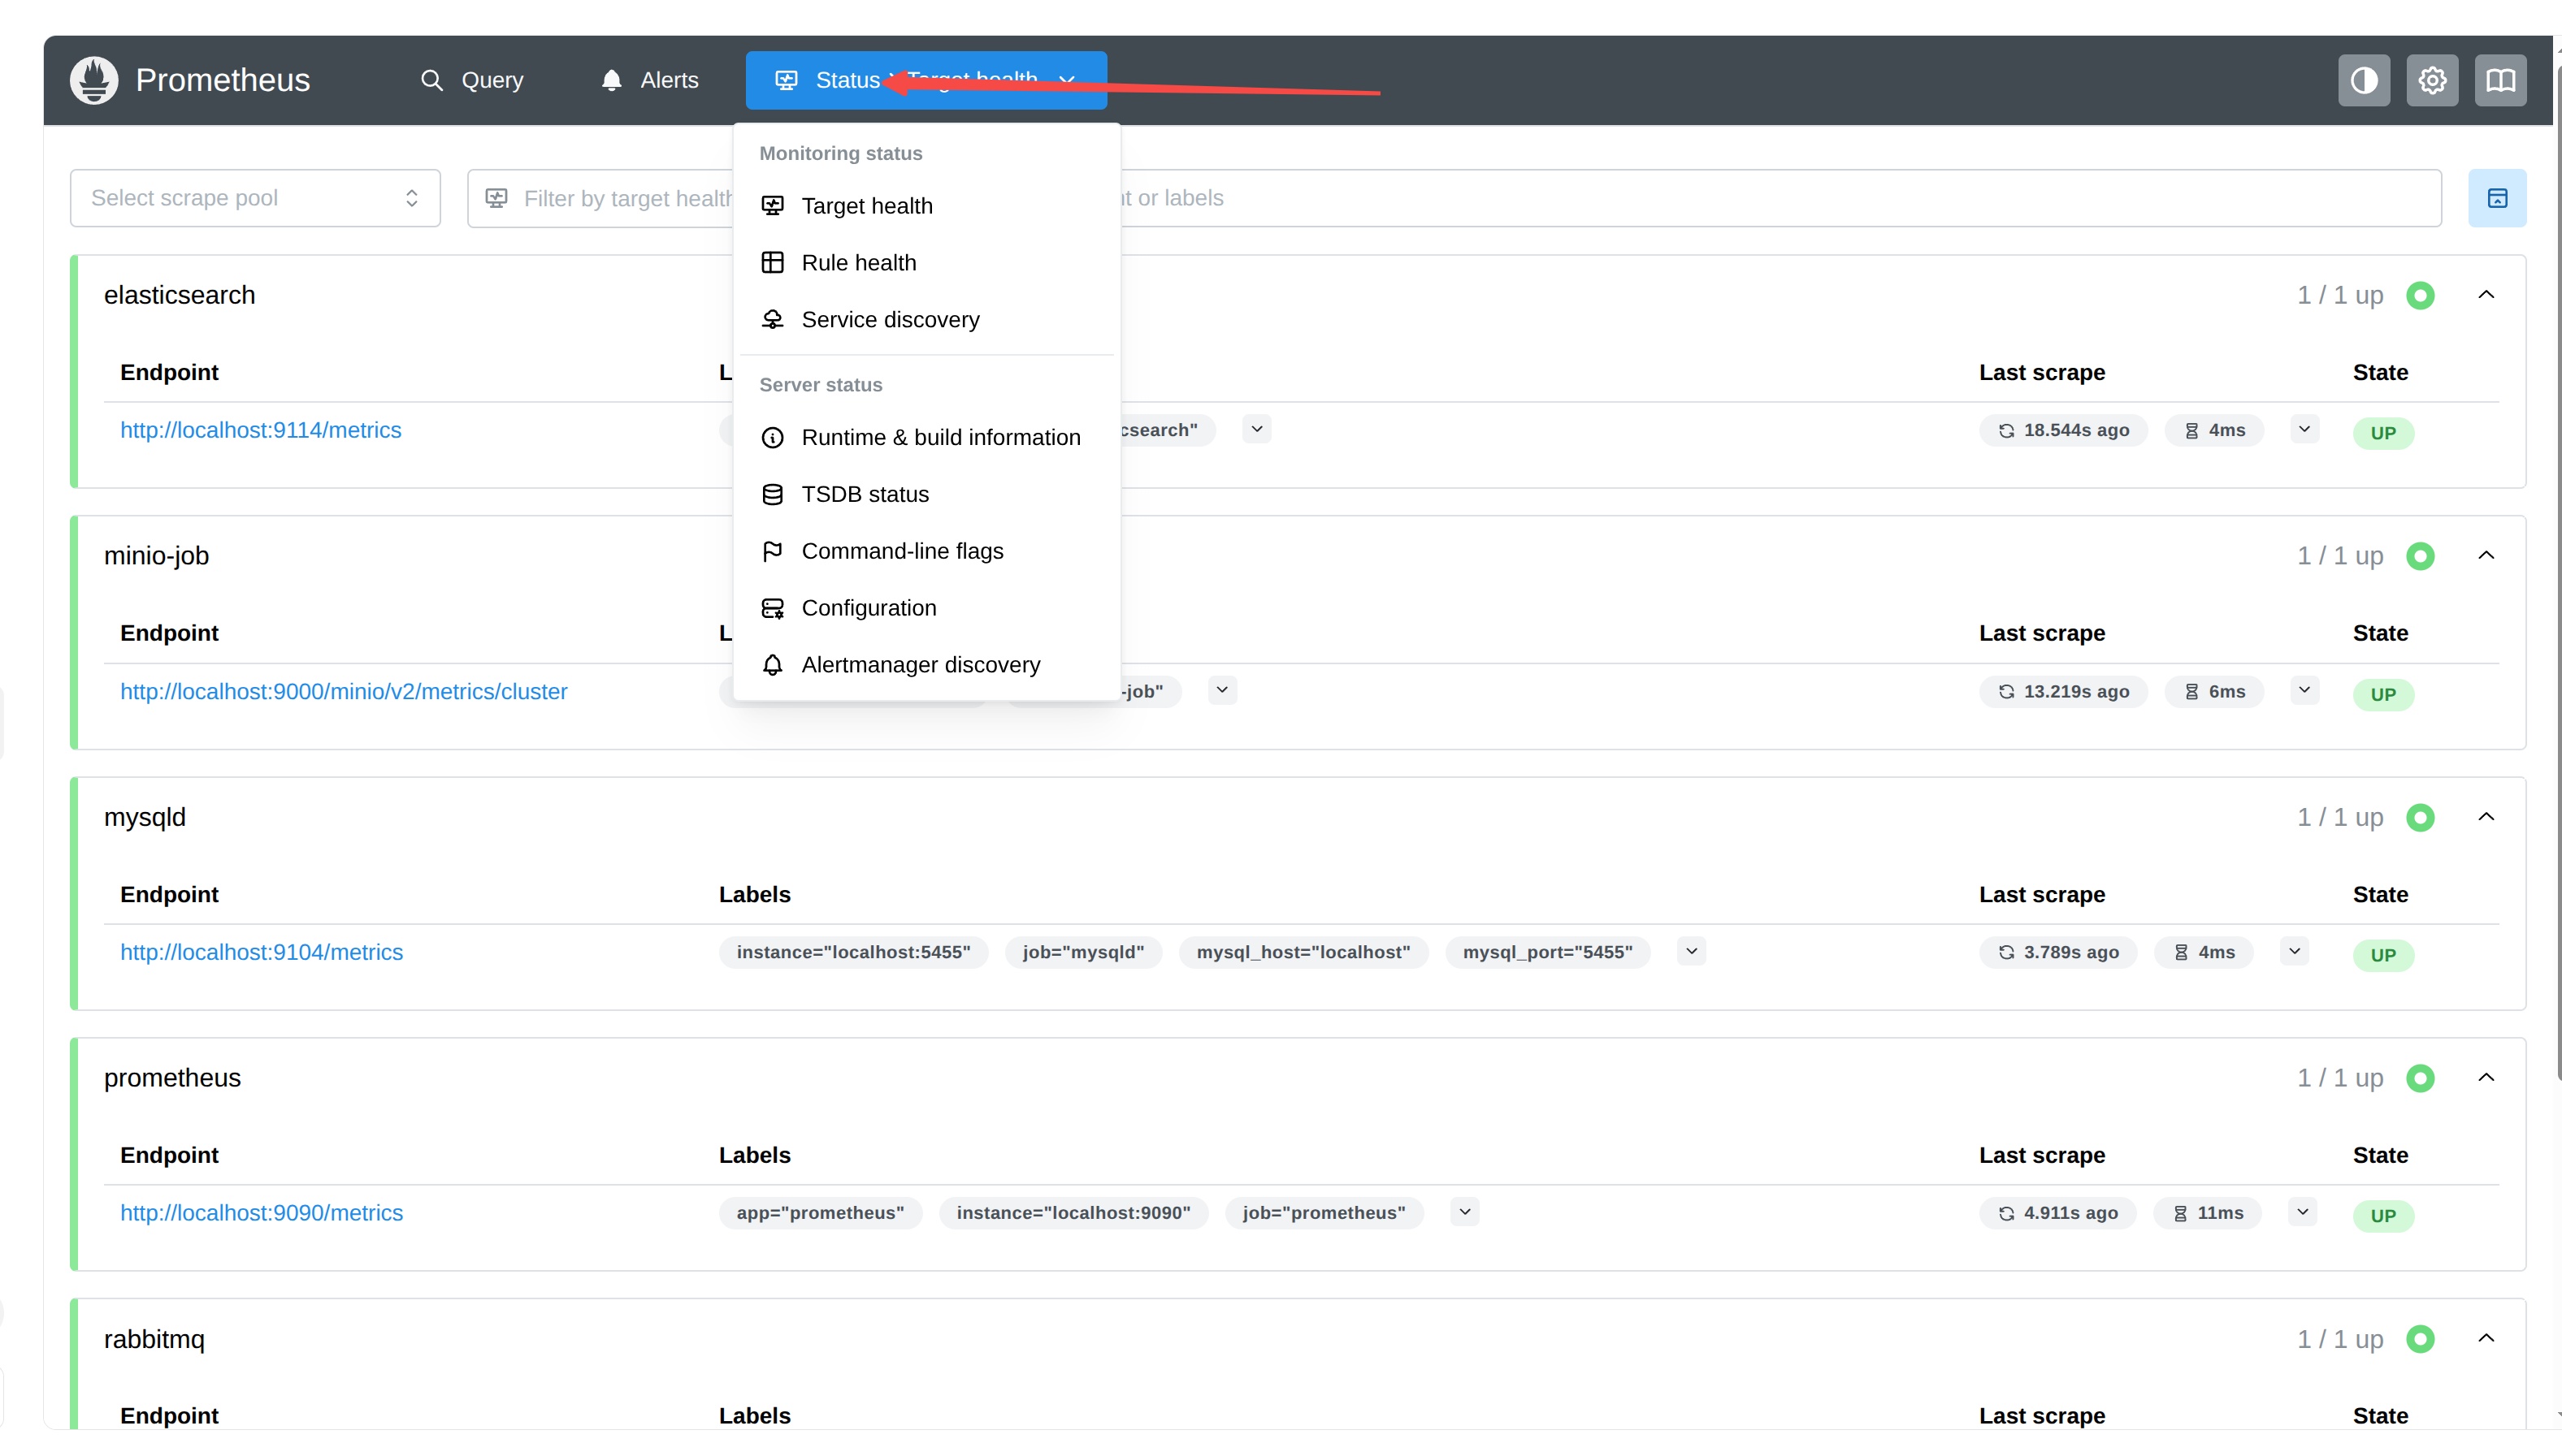This screenshot has width=2562, height=1456.
Task: Open the Query page
Action: (x=472, y=80)
